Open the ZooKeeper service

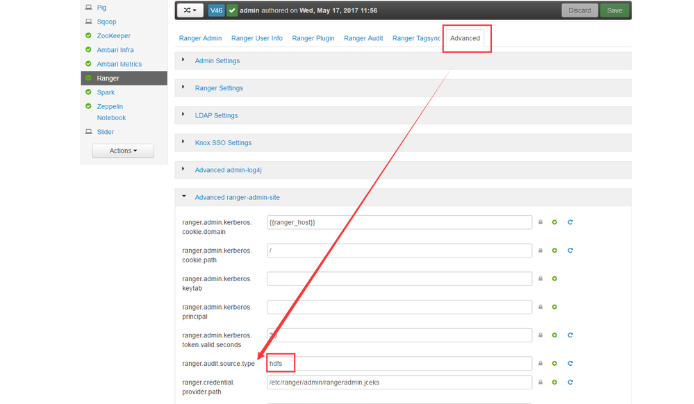(114, 36)
